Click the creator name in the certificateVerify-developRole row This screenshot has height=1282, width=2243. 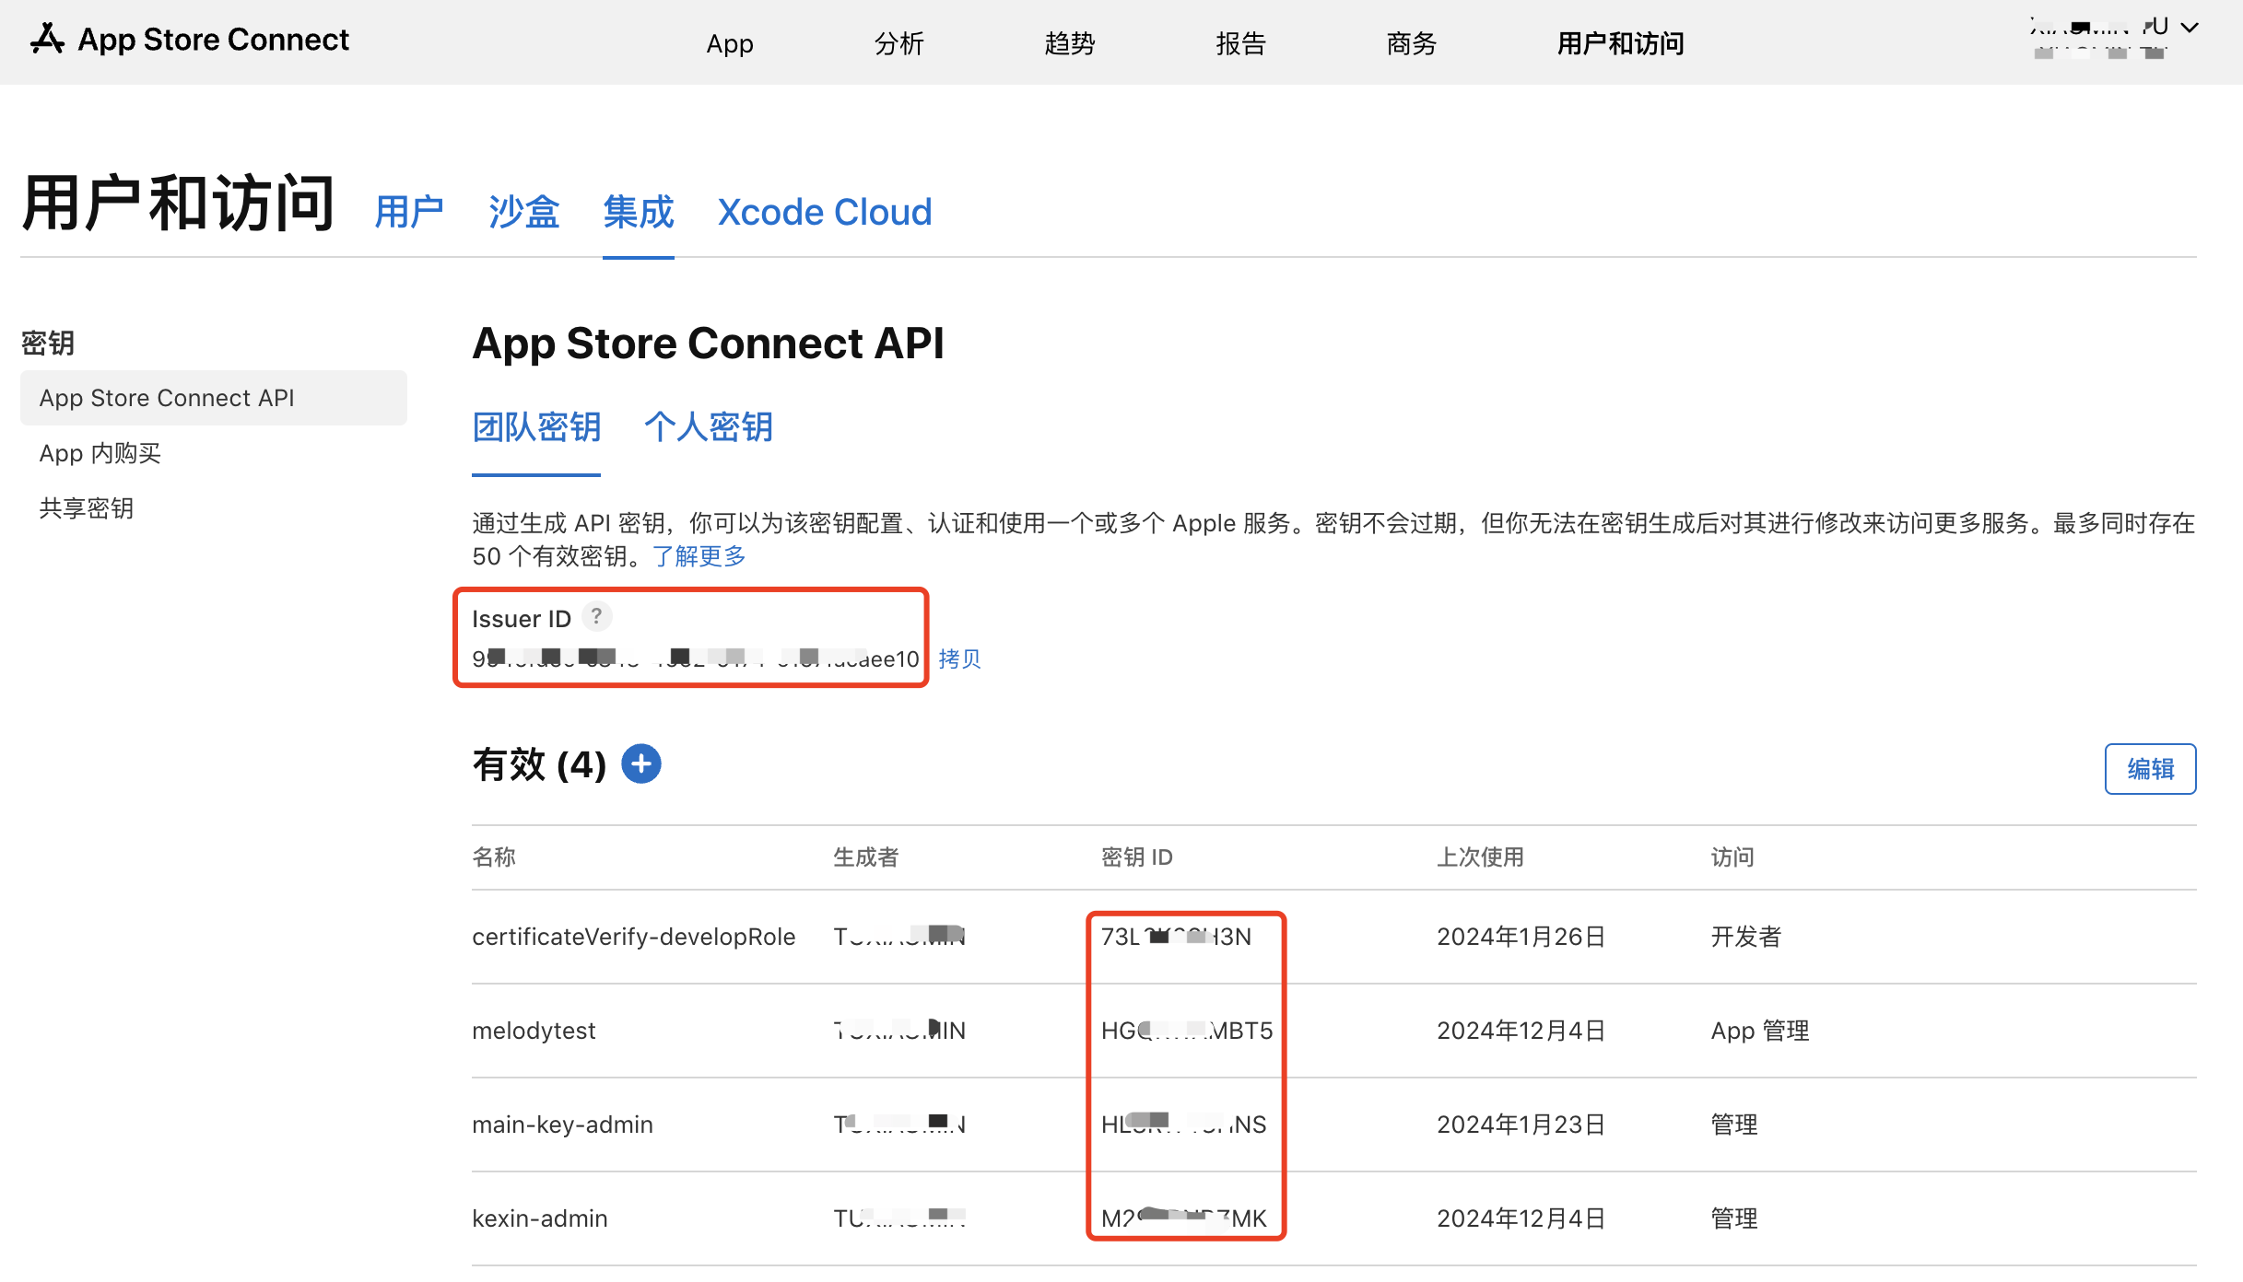point(899,937)
